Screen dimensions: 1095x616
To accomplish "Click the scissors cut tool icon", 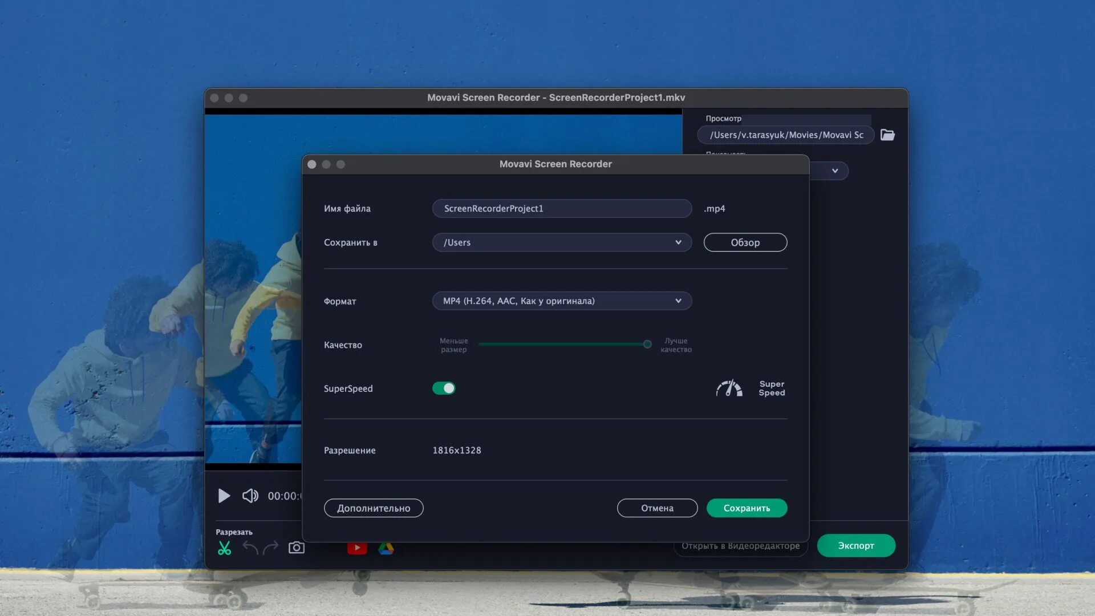I will click(x=224, y=548).
